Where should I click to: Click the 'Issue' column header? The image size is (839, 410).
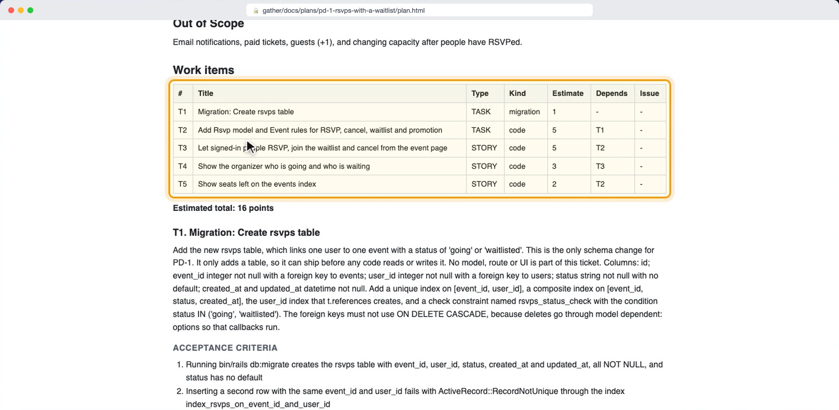coord(649,93)
